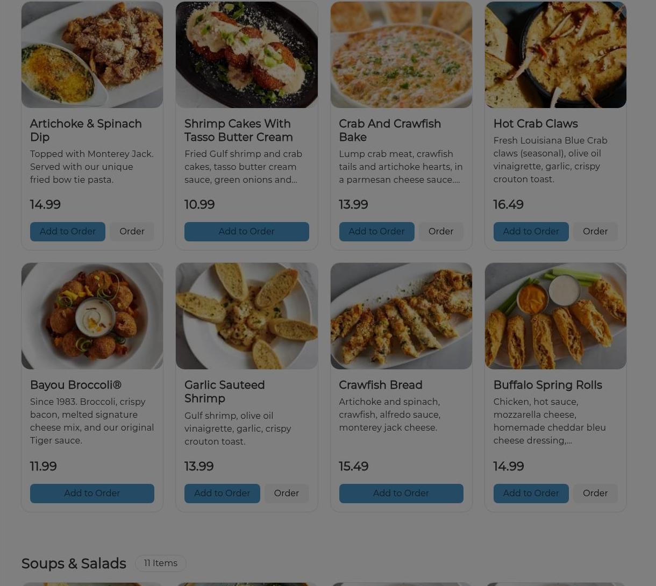
Task: Click Order button for Hot Crab Claws
Action: (x=595, y=232)
